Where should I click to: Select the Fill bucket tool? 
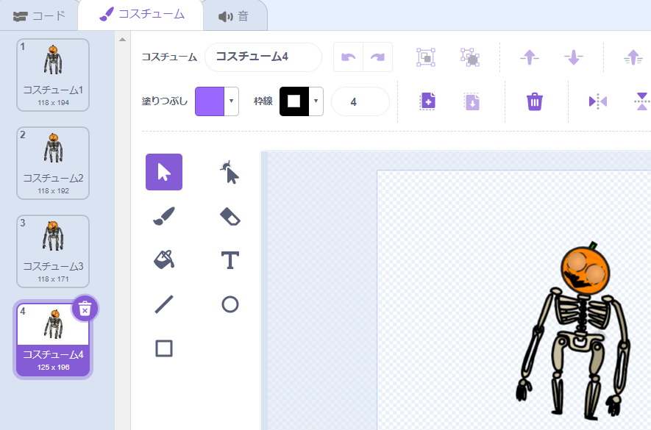(163, 260)
